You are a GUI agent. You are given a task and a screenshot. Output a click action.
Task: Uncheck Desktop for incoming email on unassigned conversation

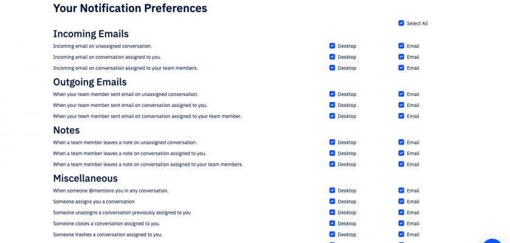point(332,46)
